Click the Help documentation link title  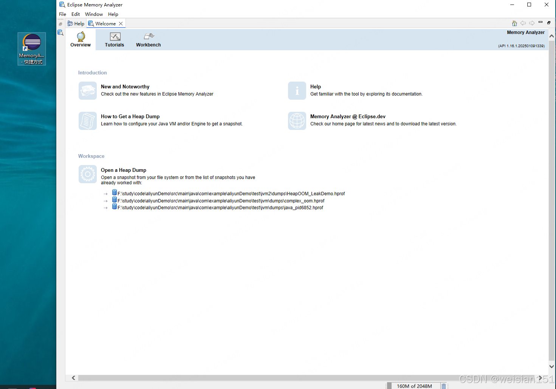point(315,87)
